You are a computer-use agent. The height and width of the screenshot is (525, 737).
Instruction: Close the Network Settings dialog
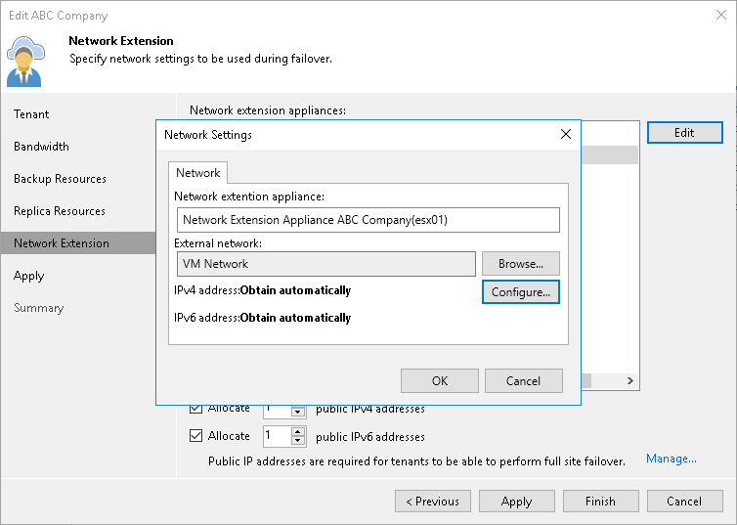565,135
